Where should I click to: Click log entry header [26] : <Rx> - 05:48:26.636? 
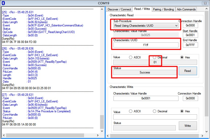(18, 49)
